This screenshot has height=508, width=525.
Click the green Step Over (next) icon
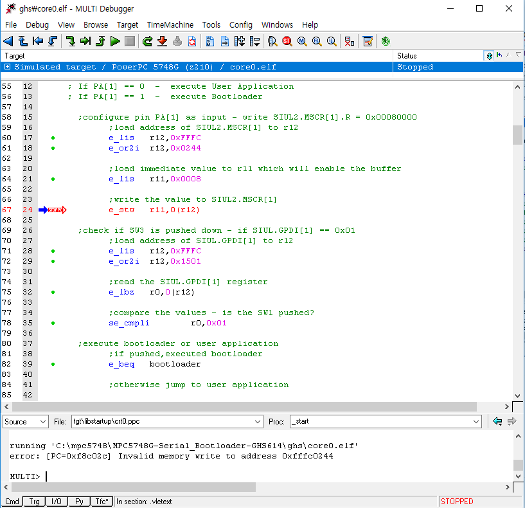pos(85,41)
